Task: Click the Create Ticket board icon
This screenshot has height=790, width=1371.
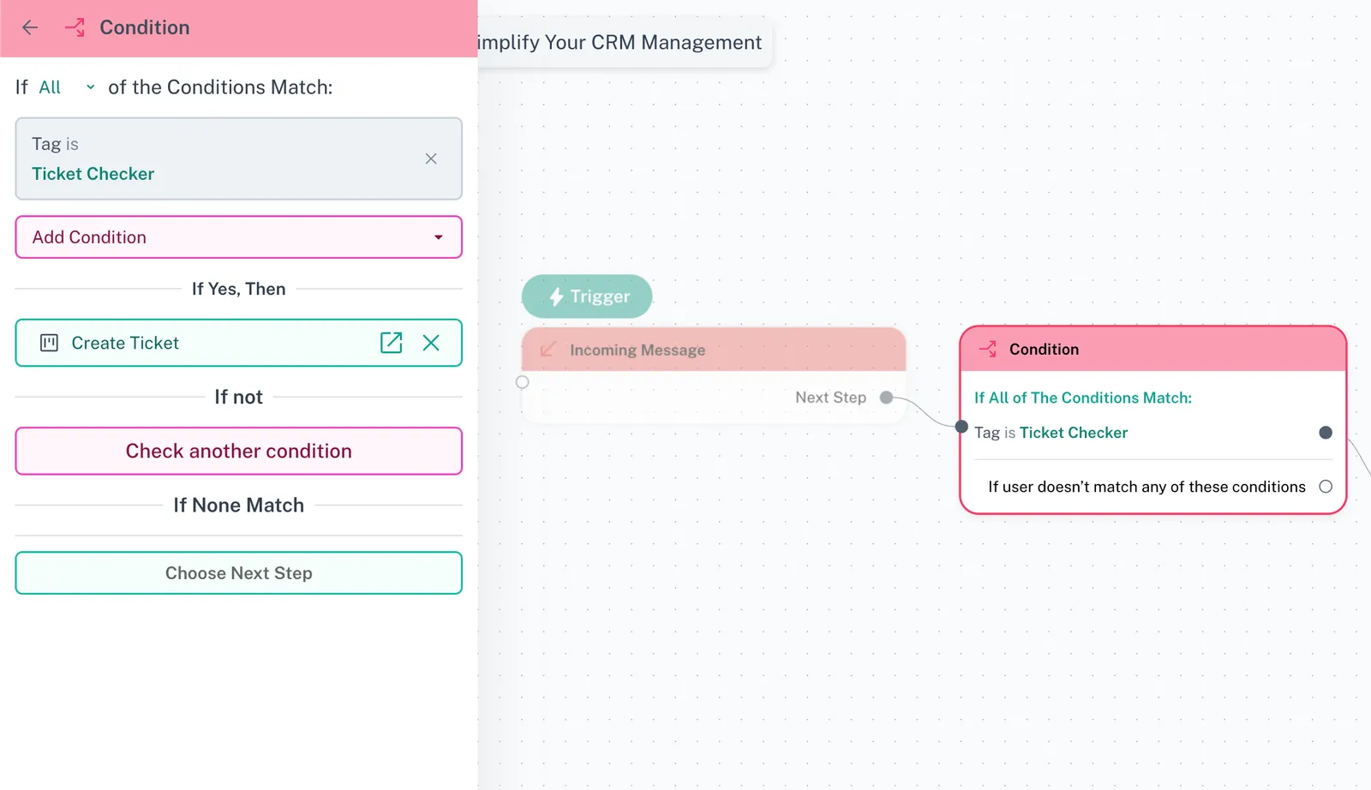Action: pyautogui.click(x=50, y=343)
